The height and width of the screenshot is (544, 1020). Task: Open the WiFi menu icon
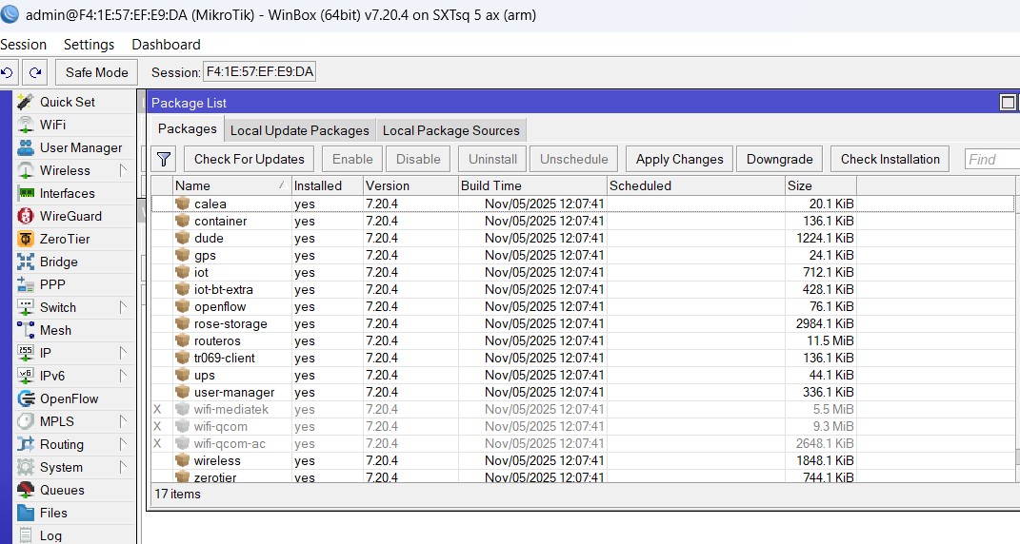(x=26, y=125)
